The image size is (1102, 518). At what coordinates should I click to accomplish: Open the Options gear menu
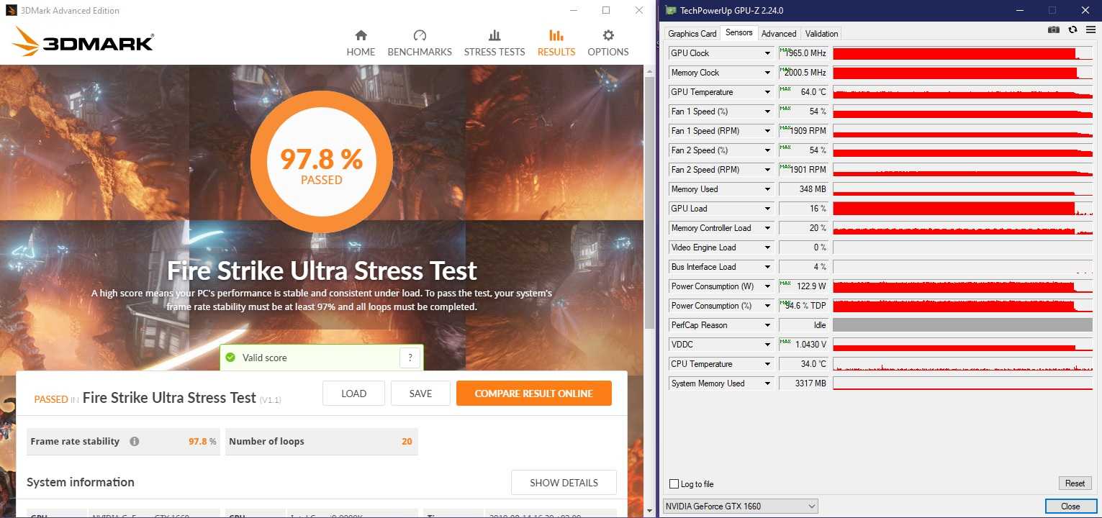(x=608, y=43)
